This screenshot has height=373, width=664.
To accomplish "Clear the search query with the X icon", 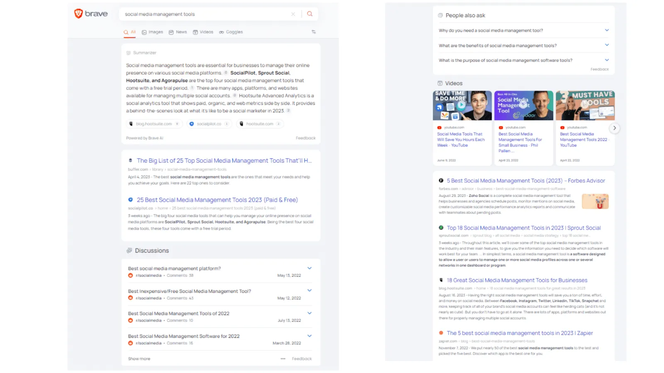I will [x=293, y=14].
